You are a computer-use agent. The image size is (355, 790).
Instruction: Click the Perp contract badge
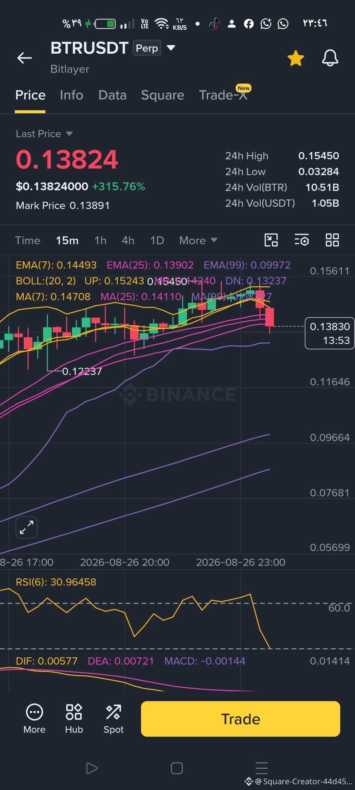[147, 48]
